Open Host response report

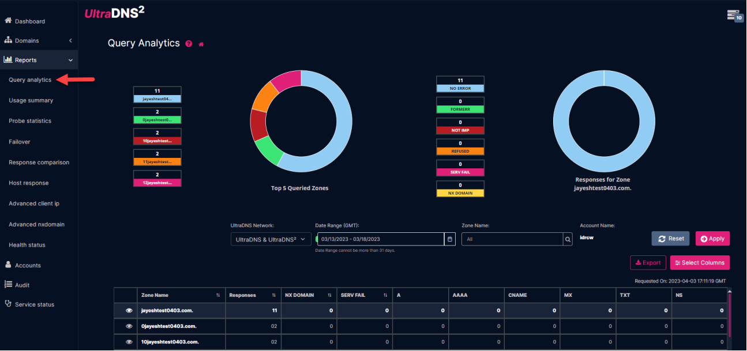28,183
